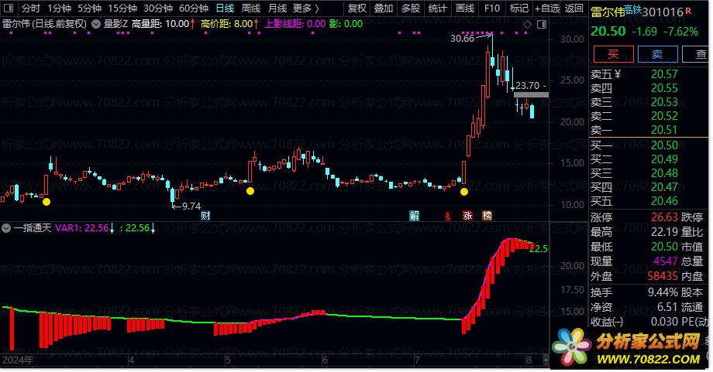This screenshot has height=372, width=713.
Task: Select the 5分钟 period tab
Action: click(89, 9)
